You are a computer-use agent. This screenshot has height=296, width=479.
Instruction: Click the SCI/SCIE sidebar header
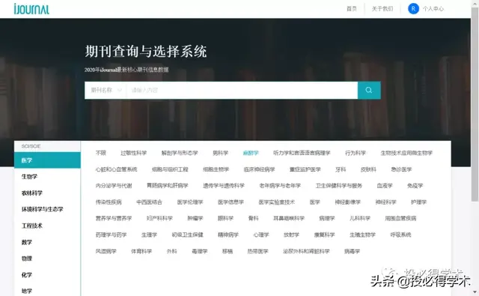(x=31, y=146)
